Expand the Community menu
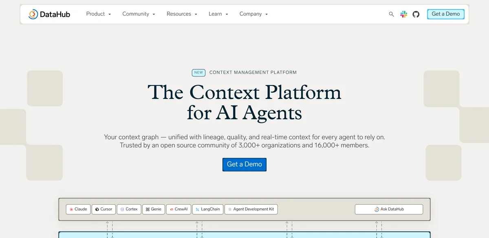 coord(139,14)
